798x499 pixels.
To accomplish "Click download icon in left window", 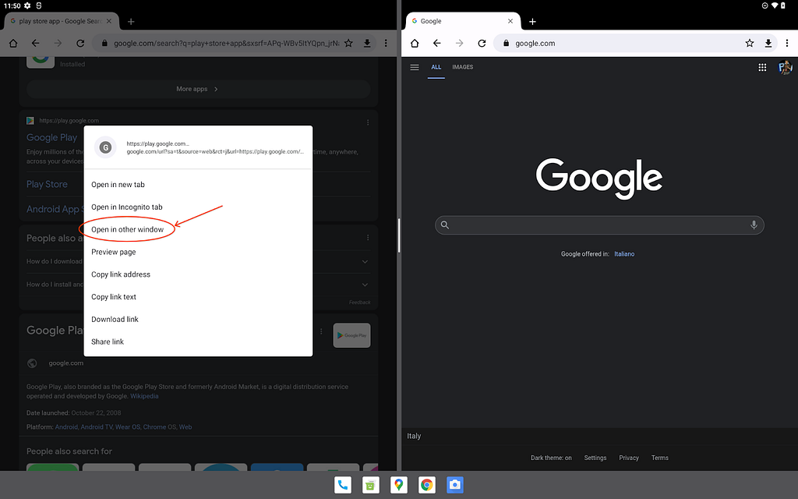I will click(367, 44).
